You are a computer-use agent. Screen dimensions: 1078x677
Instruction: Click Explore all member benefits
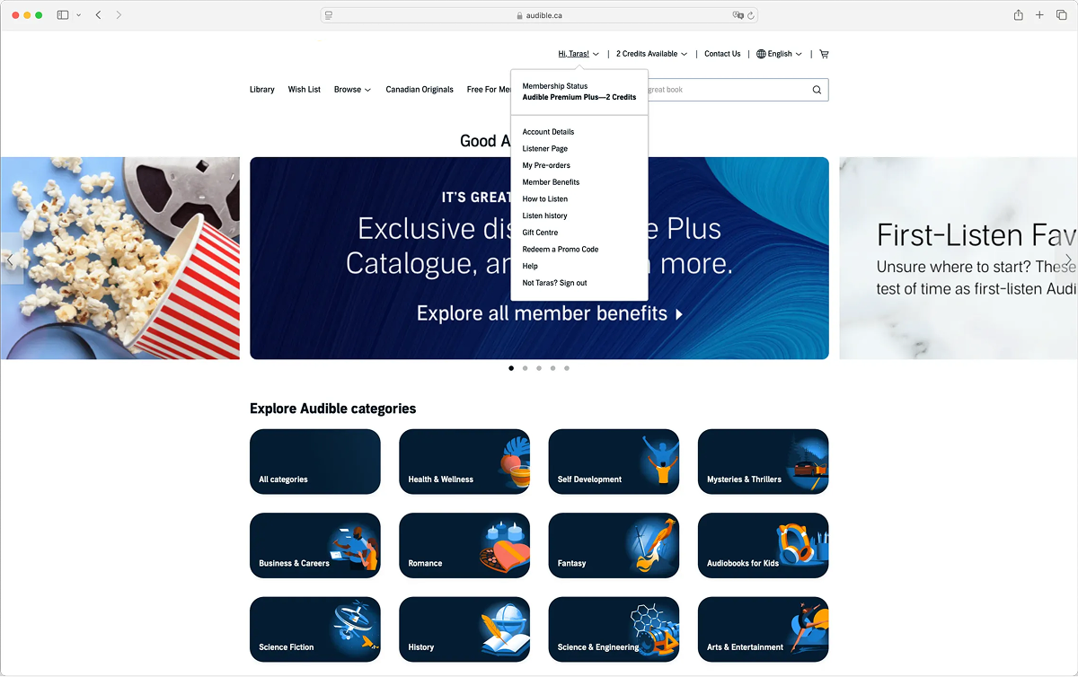coord(549,313)
